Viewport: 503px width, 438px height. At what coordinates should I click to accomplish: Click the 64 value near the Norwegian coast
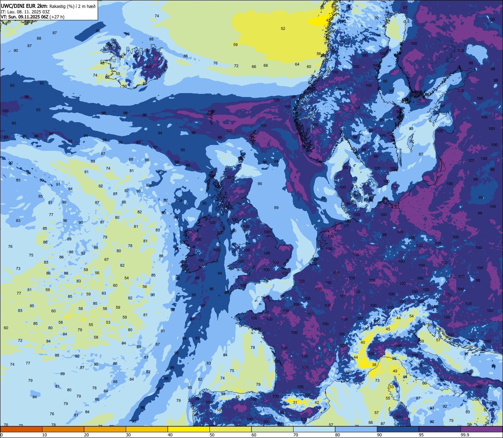(297, 64)
